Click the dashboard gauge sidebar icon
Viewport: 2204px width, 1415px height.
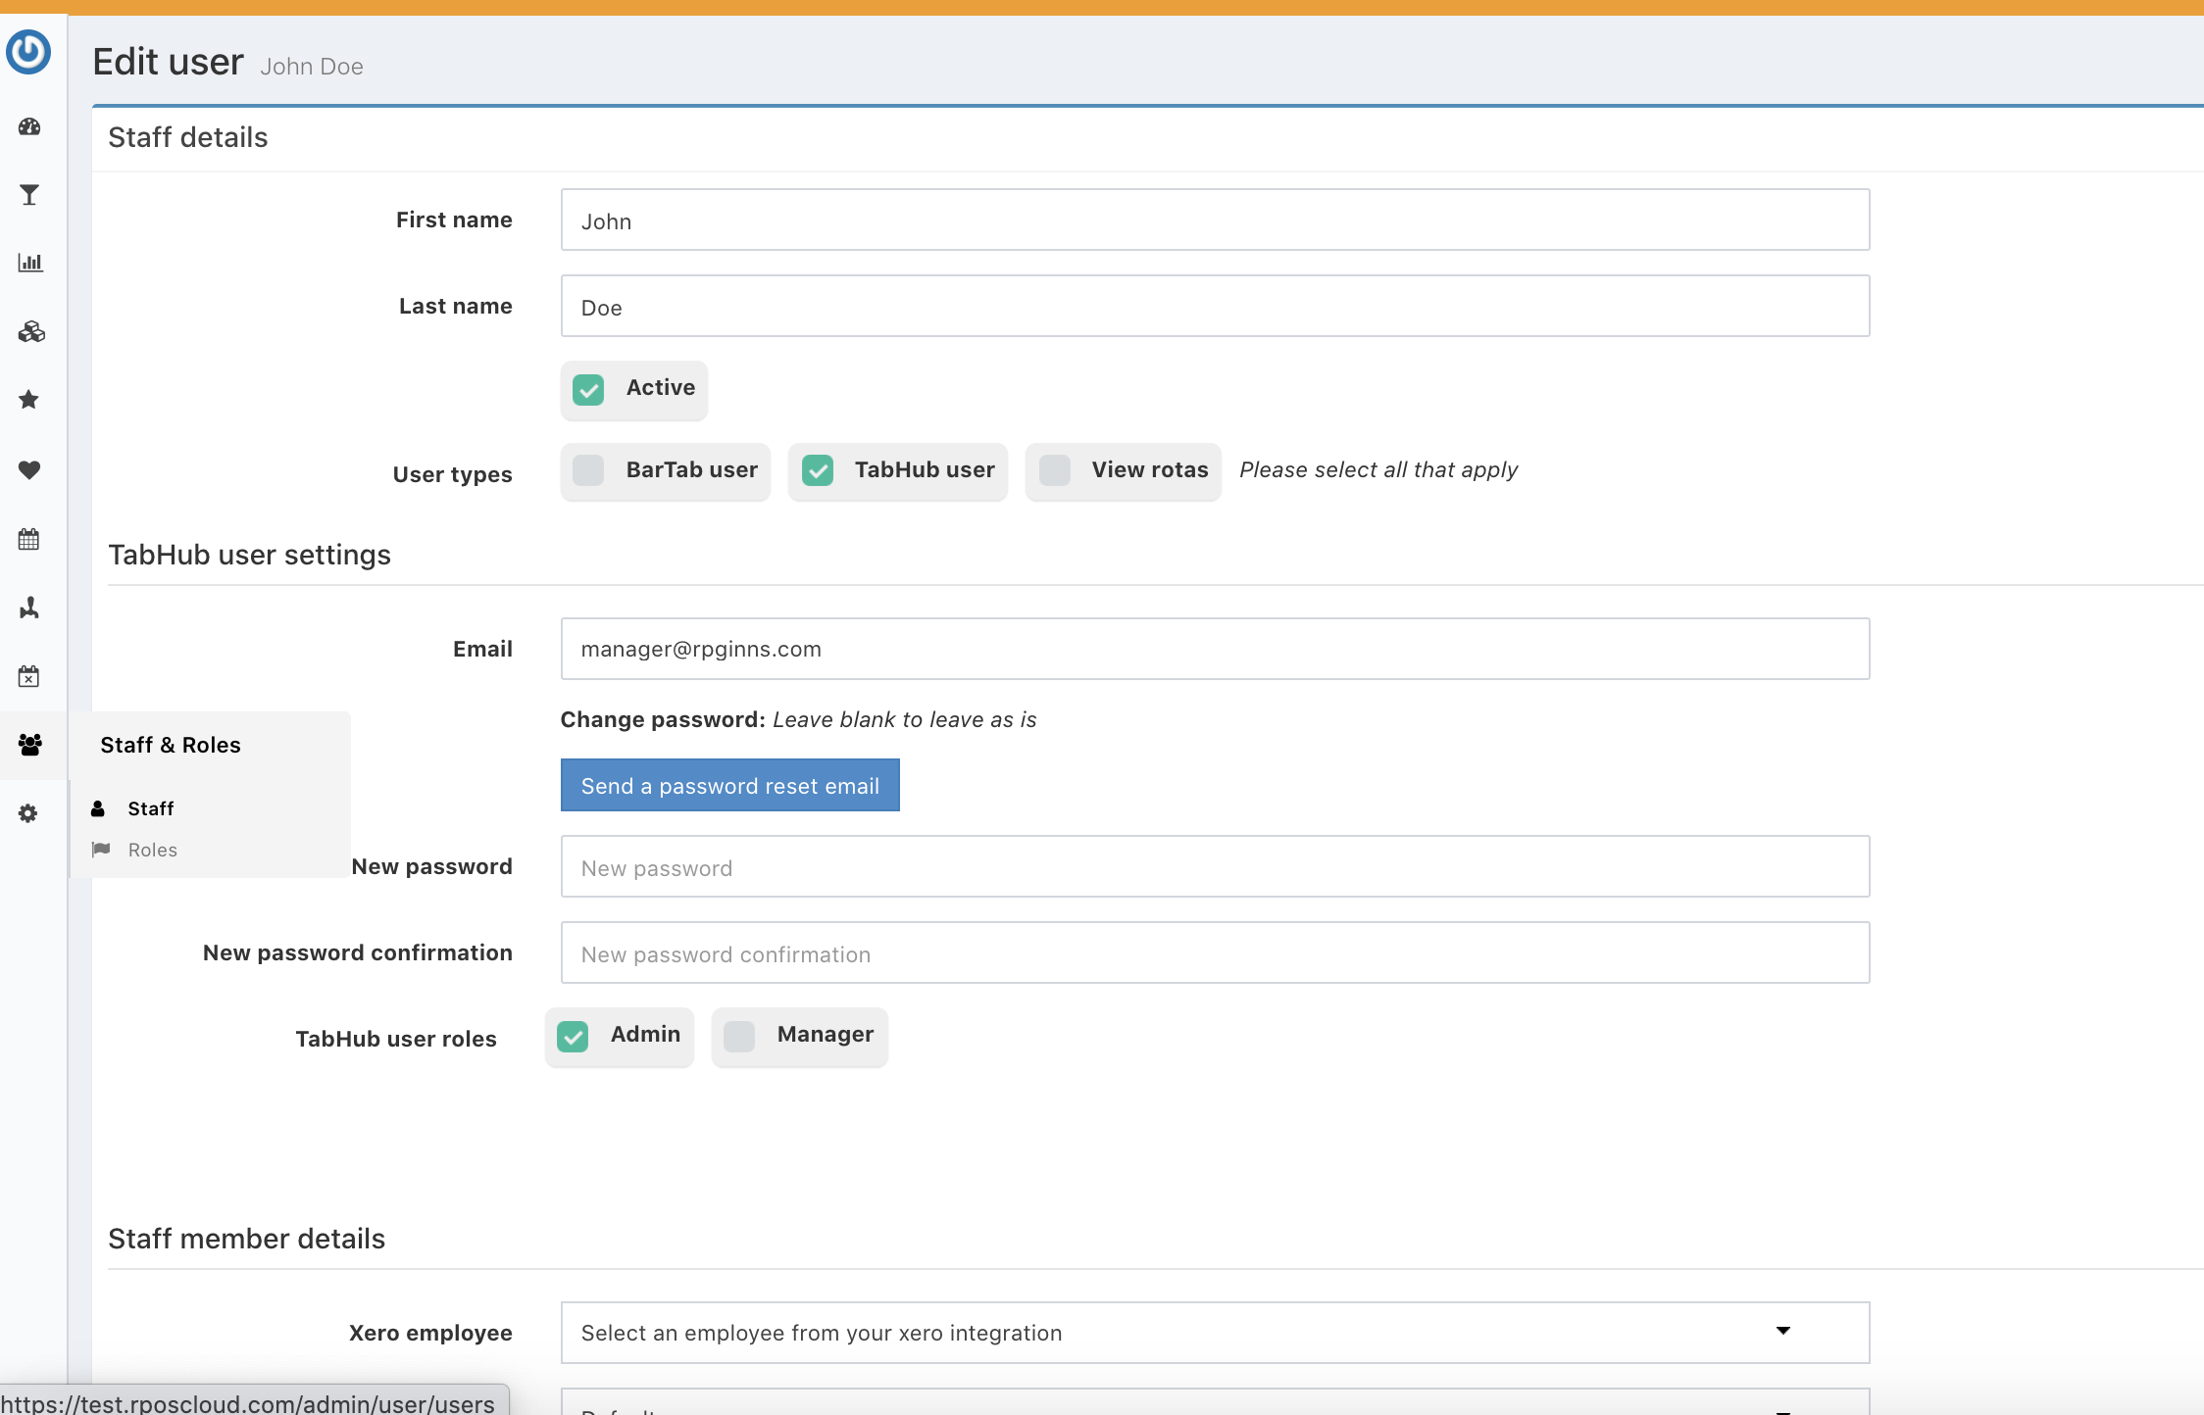click(29, 126)
